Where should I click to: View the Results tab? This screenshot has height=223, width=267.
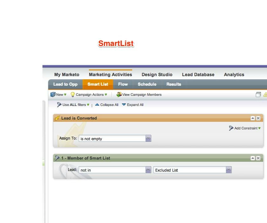click(x=174, y=84)
